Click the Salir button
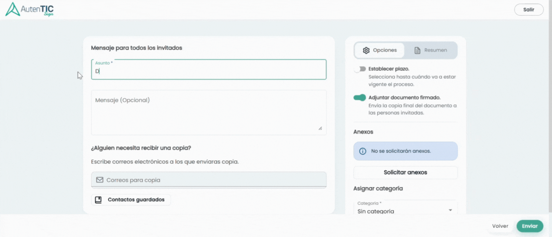Screen dimensions: 552x237 coord(529,10)
